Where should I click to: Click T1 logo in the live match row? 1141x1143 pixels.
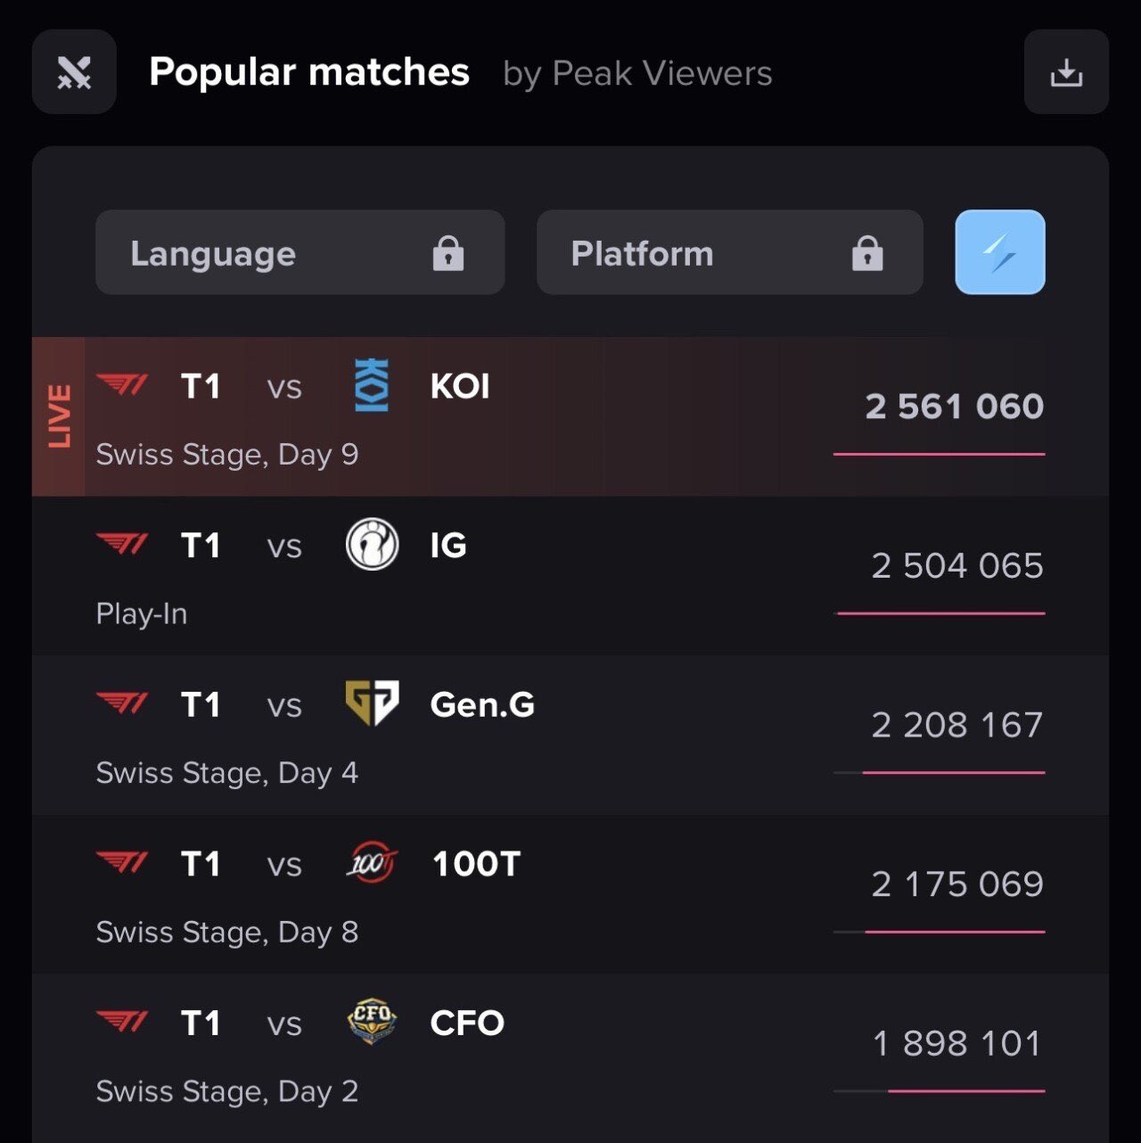click(122, 385)
